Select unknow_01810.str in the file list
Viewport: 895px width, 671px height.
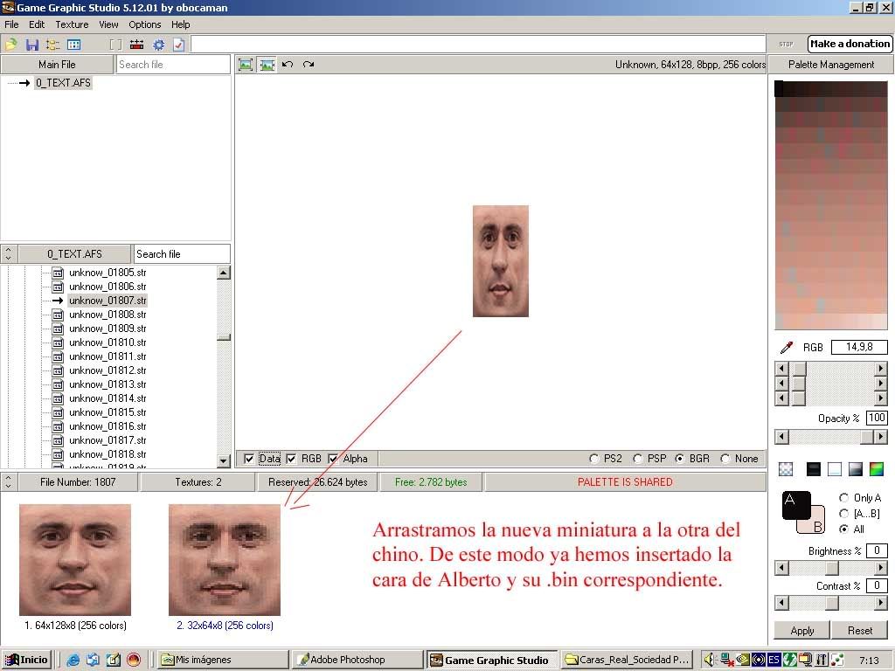(x=108, y=342)
